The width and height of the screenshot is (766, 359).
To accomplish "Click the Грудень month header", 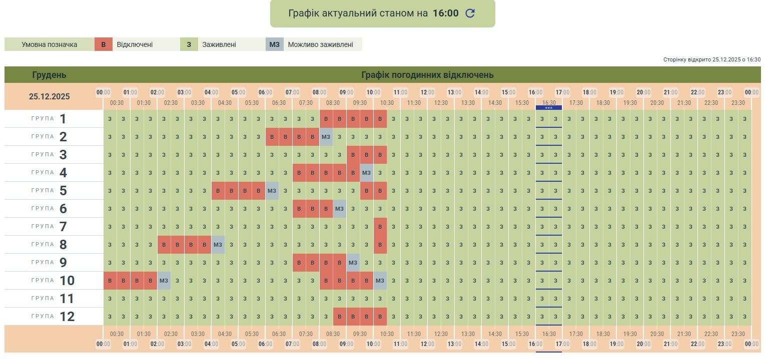I will 49,75.
